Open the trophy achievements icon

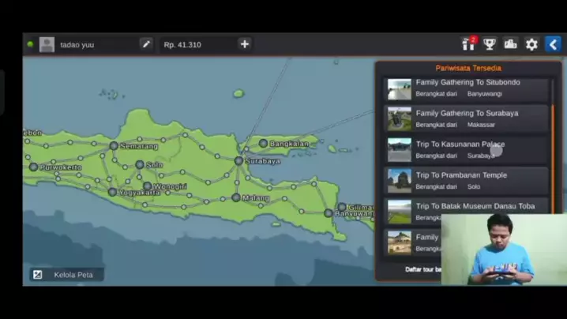(490, 44)
